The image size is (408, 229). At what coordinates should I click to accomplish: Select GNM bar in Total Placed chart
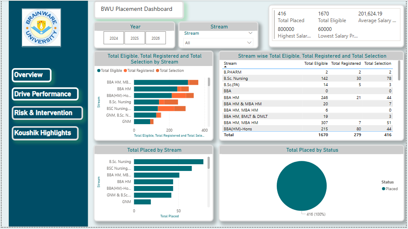click(x=142, y=201)
